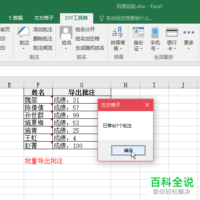Click the 拼音笔画 icon
Viewport: 200px width, 200px height.
pos(118,32)
